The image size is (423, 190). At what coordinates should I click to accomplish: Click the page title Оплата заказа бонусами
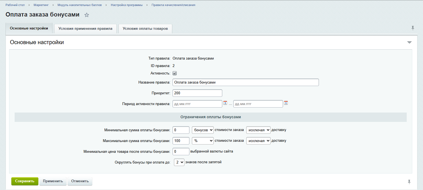pyautogui.click(x=43, y=15)
